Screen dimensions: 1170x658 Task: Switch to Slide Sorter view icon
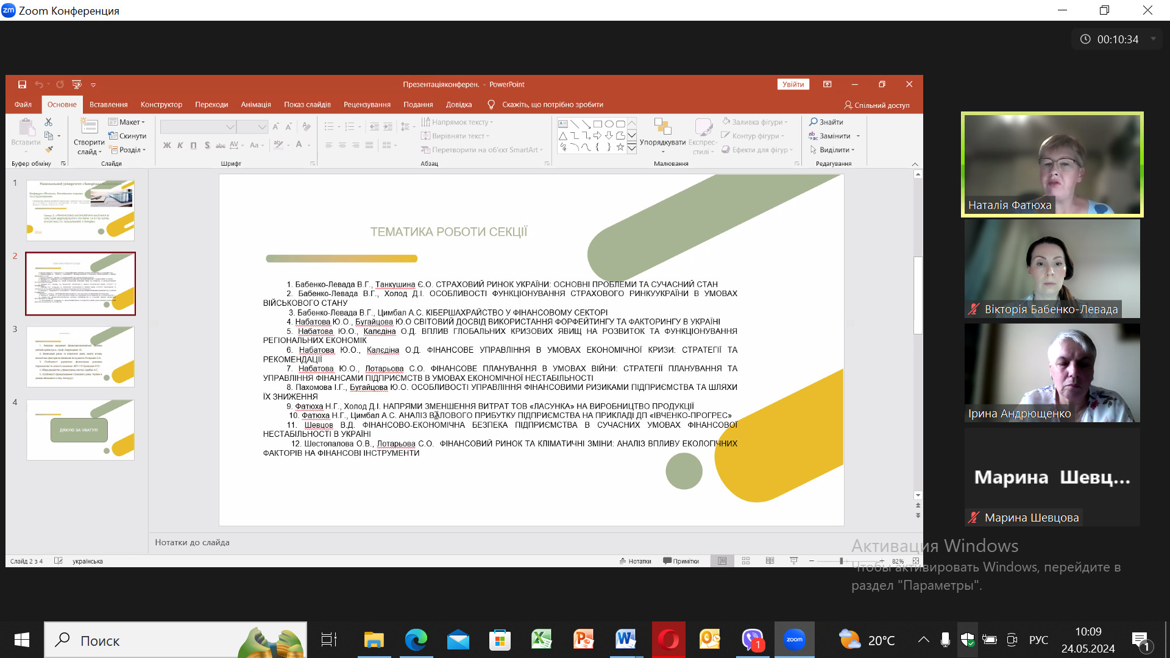(746, 561)
